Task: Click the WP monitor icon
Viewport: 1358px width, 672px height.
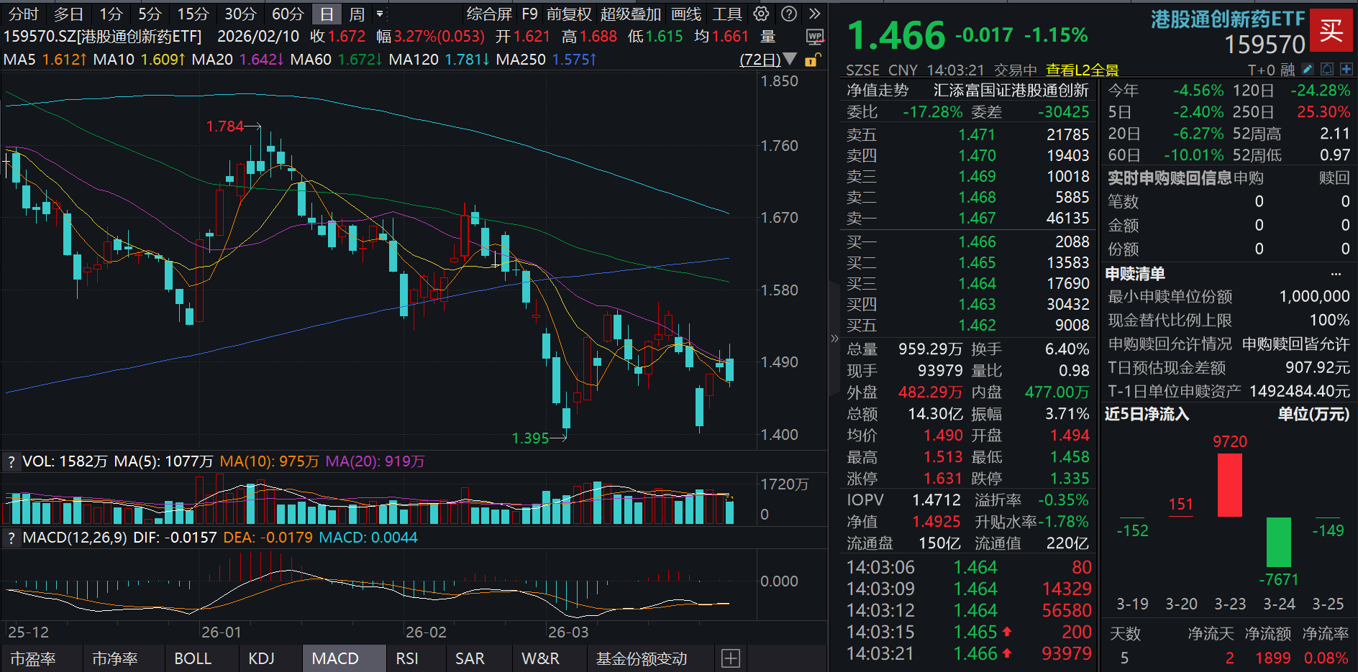Action: click(x=814, y=37)
